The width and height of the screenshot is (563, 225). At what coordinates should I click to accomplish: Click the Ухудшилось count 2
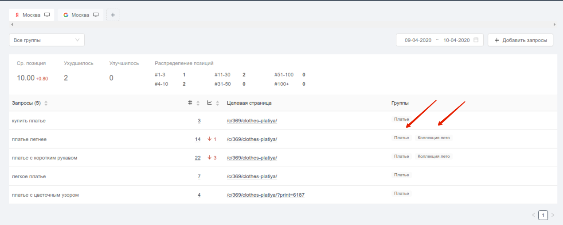[x=66, y=78]
